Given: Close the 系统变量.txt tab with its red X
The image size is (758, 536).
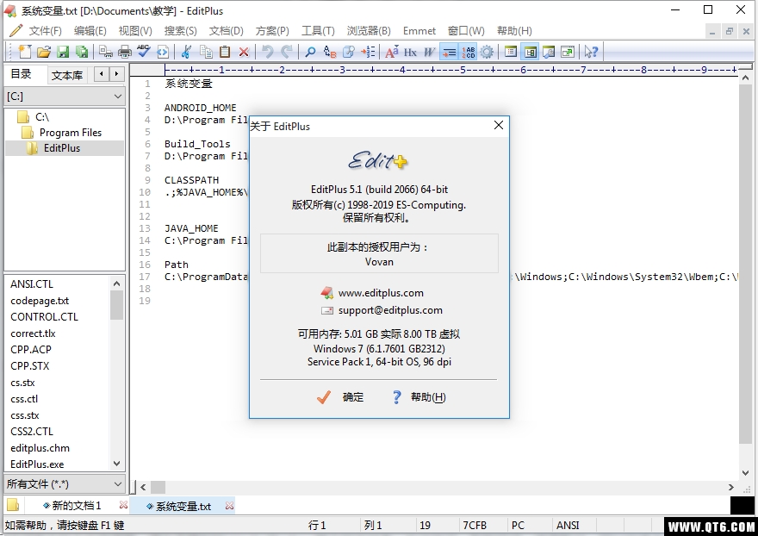Looking at the screenshot, I should (229, 506).
